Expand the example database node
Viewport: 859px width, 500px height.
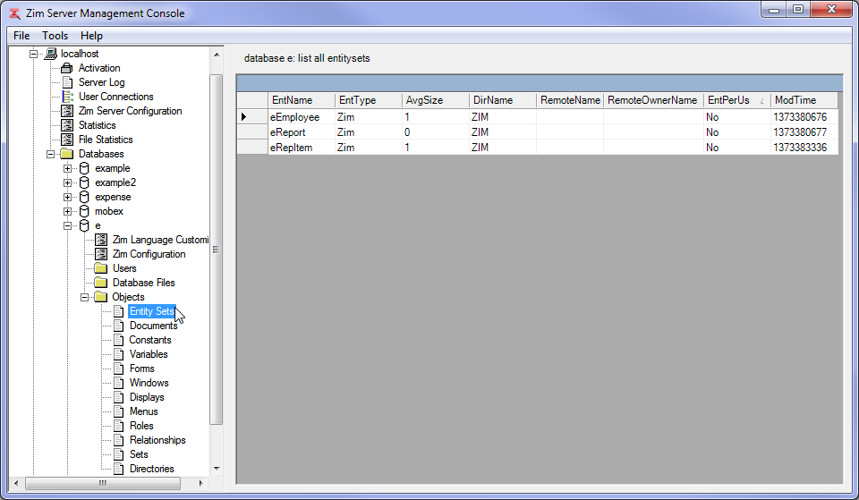[x=68, y=168]
